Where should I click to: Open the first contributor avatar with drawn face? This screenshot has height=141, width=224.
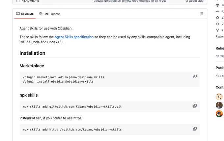point(219,97)
